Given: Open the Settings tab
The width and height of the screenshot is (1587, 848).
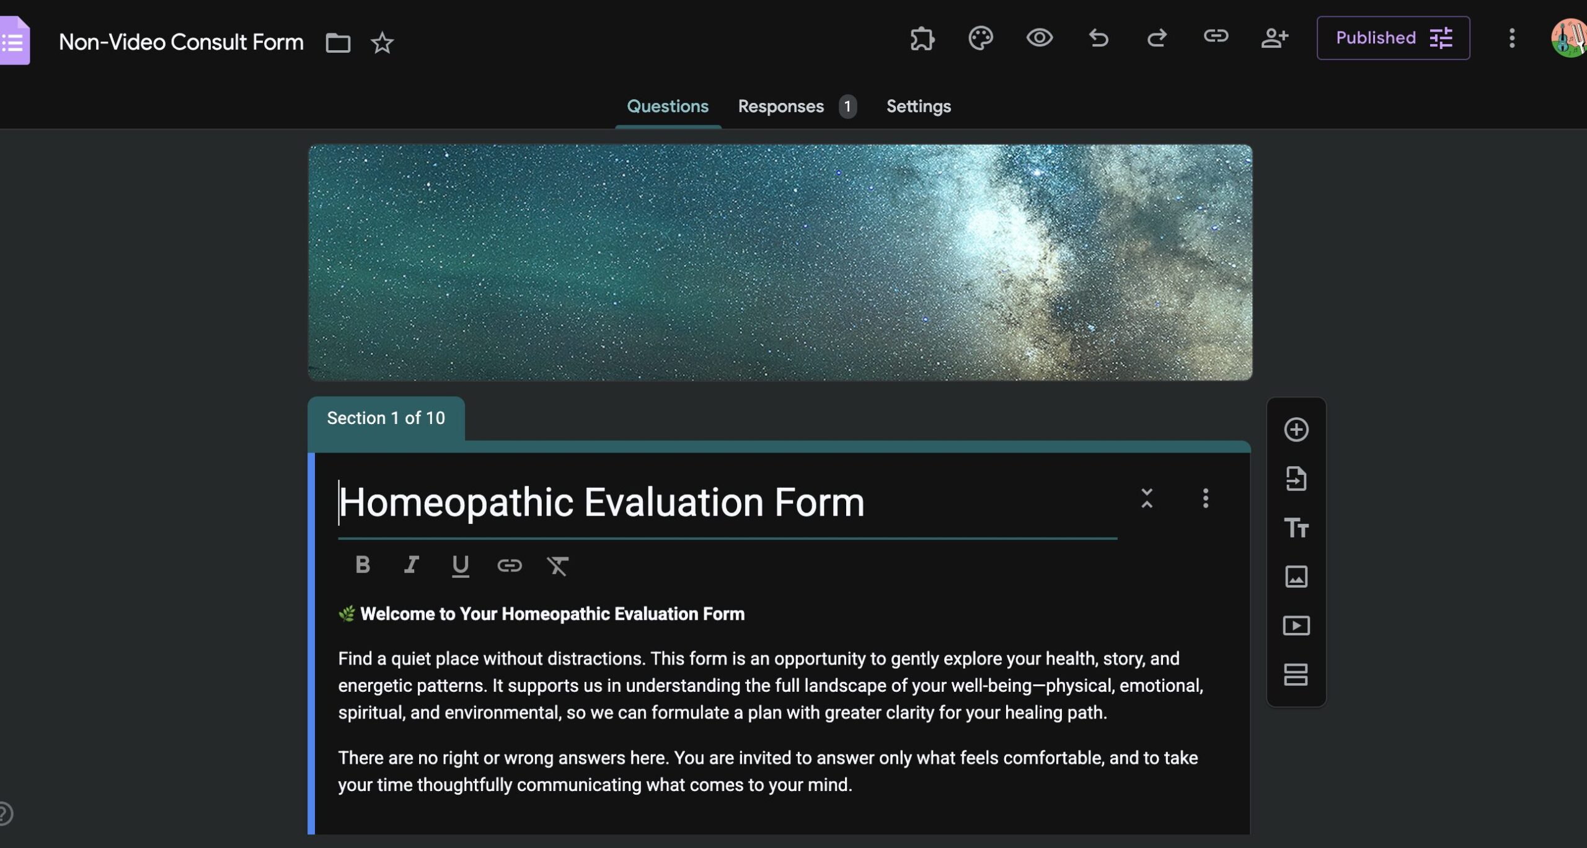Looking at the screenshot, I should pos(918,107).
